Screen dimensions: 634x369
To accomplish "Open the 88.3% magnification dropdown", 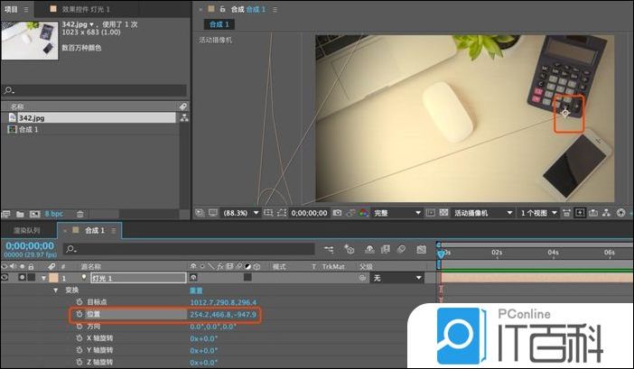I will (239, 213).
